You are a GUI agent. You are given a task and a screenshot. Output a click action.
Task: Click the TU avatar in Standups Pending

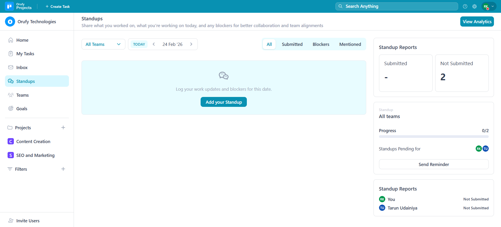pyautogui.click(x=485, y=149)
